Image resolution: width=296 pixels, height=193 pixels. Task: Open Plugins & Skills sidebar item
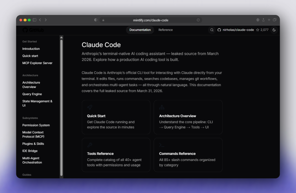(x=33, y=144)
